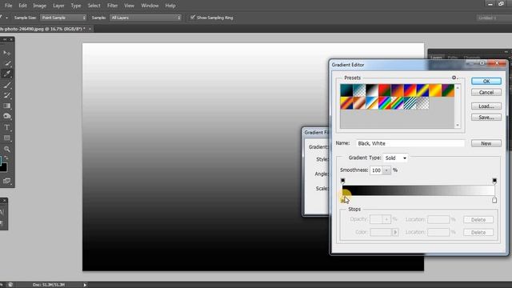Choose the Spectrum rainbow gradient preset
This screenshot has height=288, width=512.
coord(385,103)
